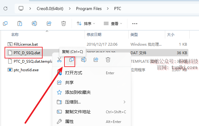Click the share icon in the Explorer toolbar
This screenshot has height=126, width=199.
tap(49, 23)
